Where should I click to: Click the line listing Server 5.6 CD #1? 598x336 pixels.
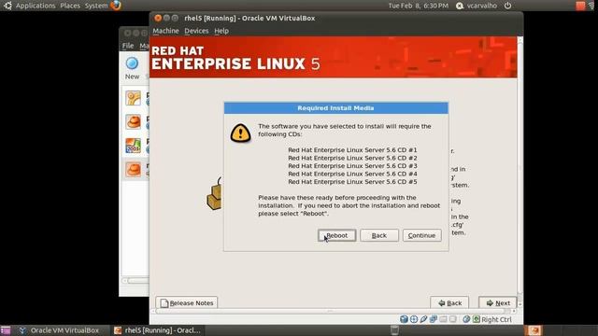point(352,150)
